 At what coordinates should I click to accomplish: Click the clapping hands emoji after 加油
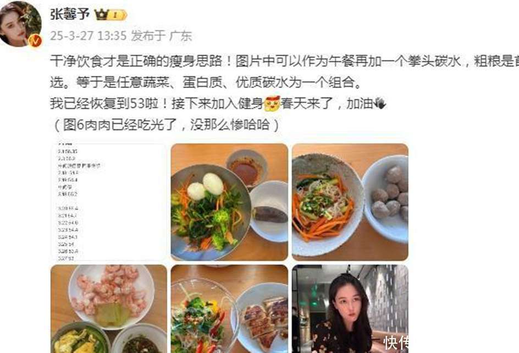point(379,104)
